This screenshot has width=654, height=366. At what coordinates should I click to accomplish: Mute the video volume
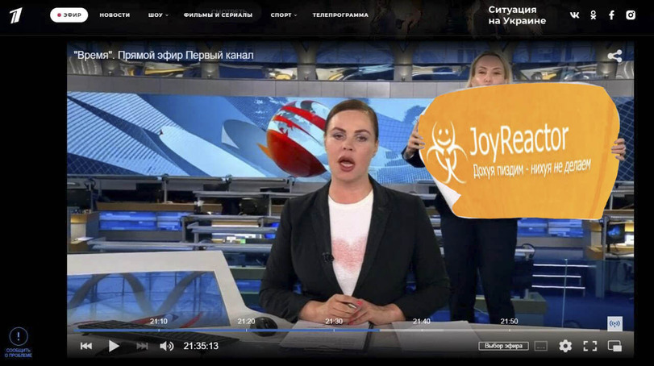tap(166, 346)
